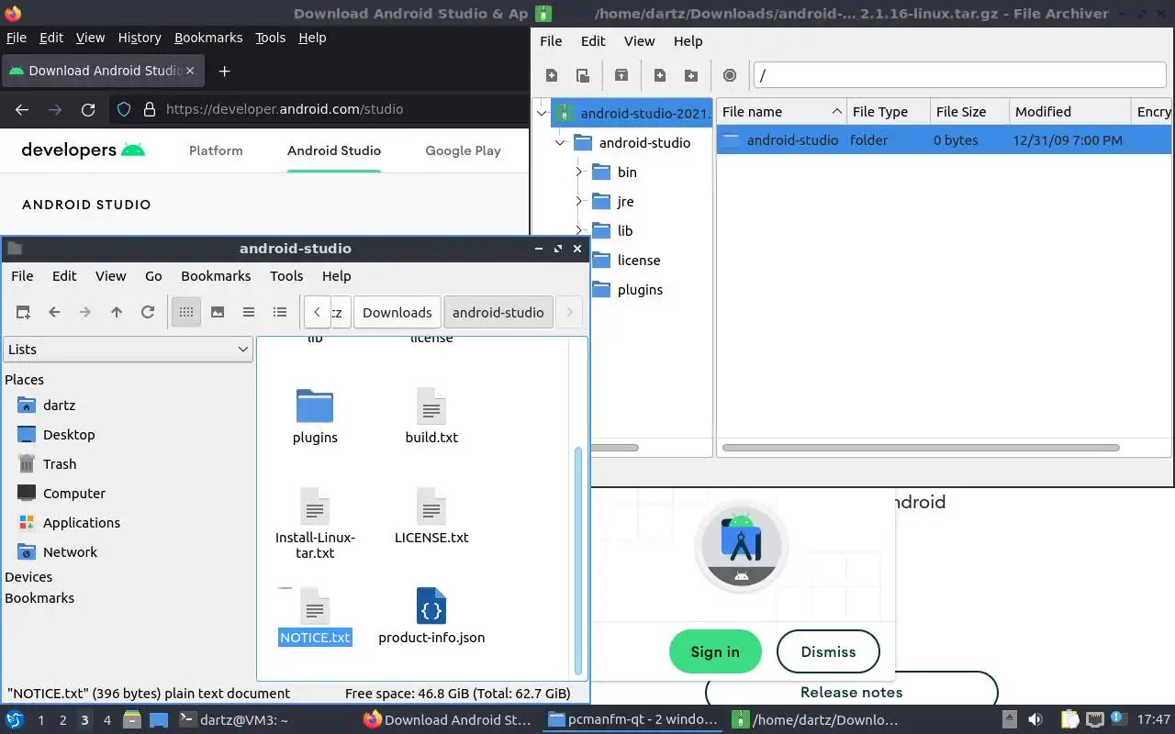
Task: Open Release notes link
Action: coord(851,692)
